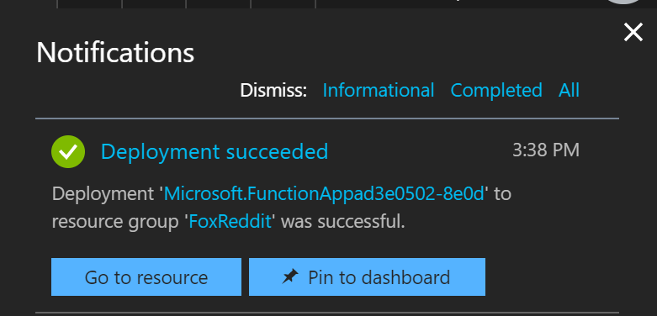Dismiss Informational notifications
The image size is (657, 316).
click(379, 91)
